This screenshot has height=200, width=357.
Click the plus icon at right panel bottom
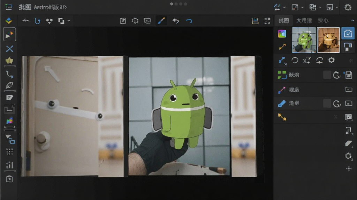tap(349, 169)
